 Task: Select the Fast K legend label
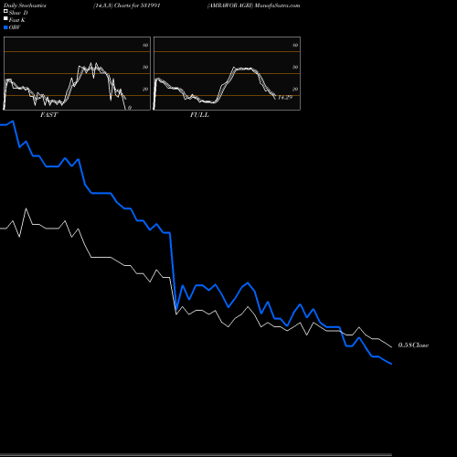[x=17, y=20]
